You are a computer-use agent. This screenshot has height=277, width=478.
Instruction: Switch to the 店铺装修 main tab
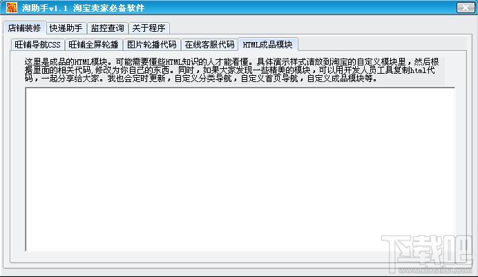[25, 28]
